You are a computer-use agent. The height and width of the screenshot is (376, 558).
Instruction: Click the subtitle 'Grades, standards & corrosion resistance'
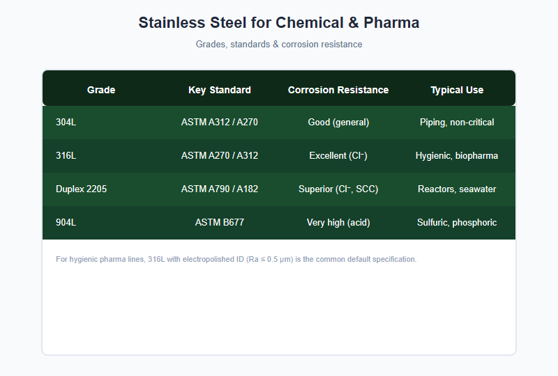pos(279,45)
